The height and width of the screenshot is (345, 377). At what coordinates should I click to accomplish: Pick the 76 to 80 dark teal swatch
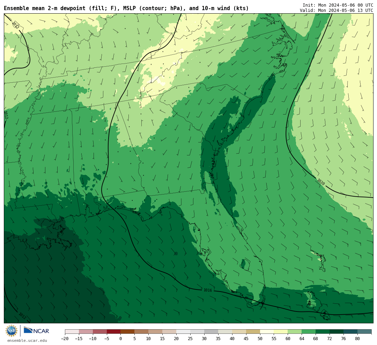tap(351, 332)
